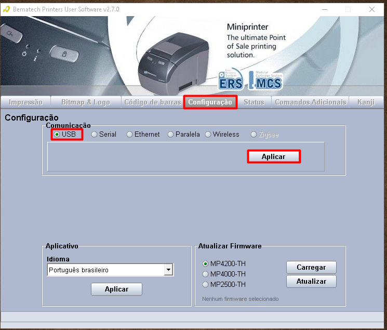Click the 'Miniprinter' banner heading

tap(248, 27)
